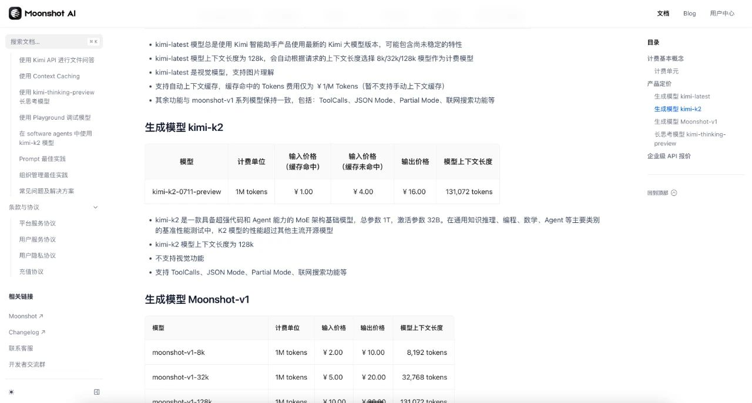The image size is (752, 403).
Task: Jump to 生成模型 Moonshot-v1 in contents
Action: pyautogui.click(x=686, y=122)
